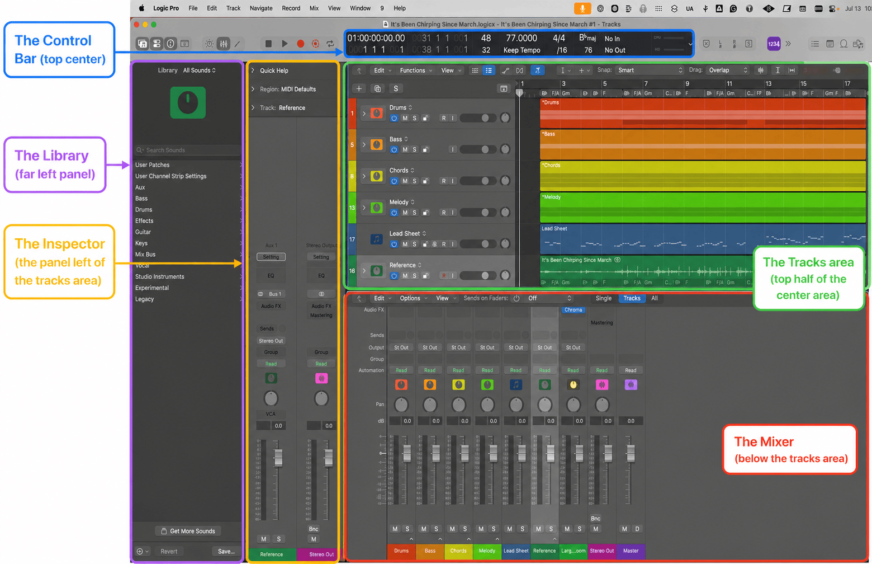Open List Editors from control bar
872x564 pixels.
pyautogui.click(x=815, y=44)
